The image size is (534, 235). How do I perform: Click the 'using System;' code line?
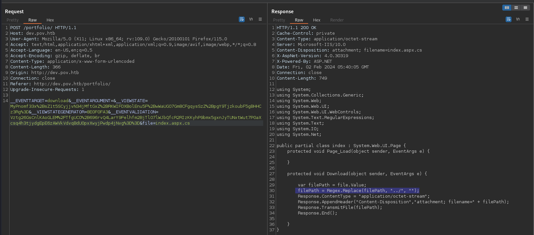pos(294,90)
